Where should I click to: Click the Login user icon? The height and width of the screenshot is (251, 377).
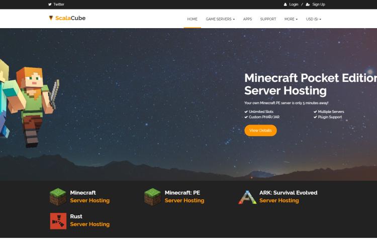pyautogui.click(x=285, y=5)
